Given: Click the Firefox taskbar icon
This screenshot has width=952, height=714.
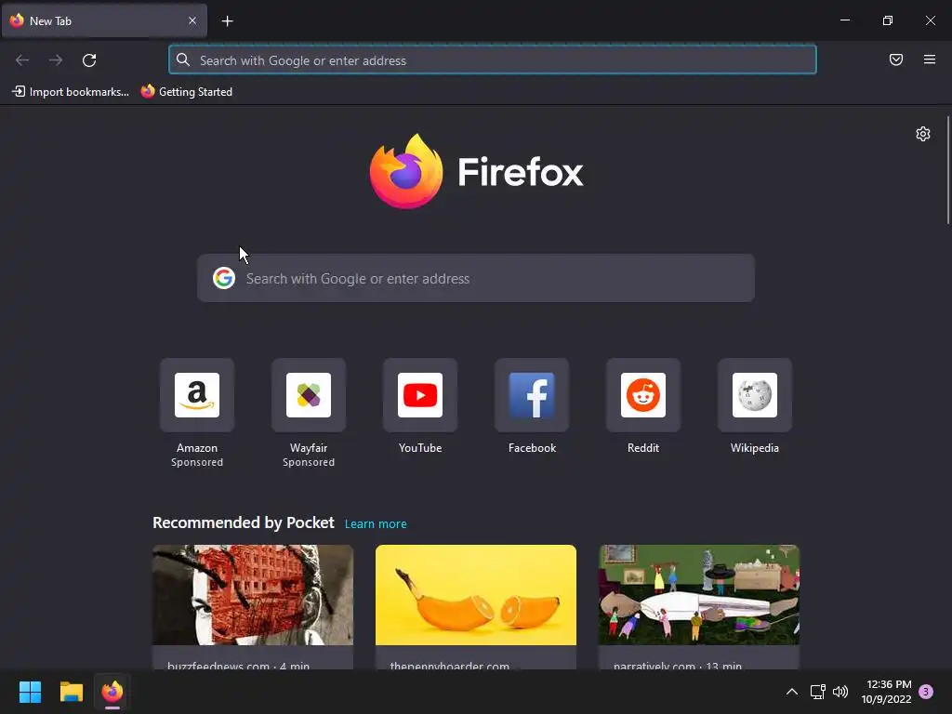Looking at the screenshot, I should [112, 692].
